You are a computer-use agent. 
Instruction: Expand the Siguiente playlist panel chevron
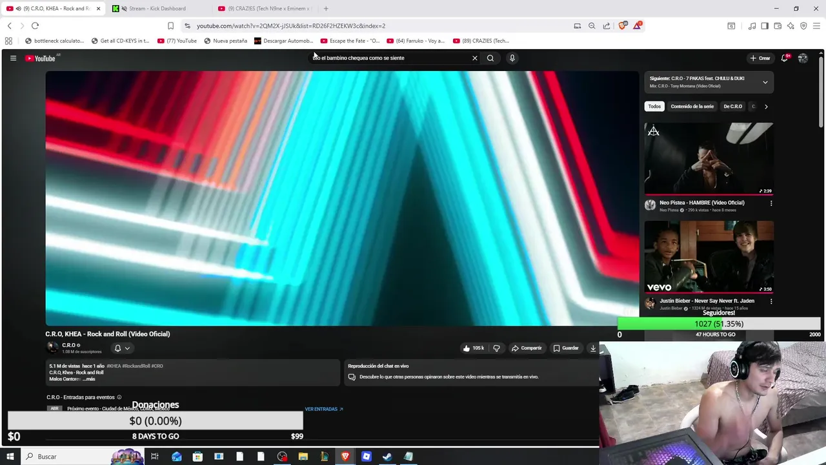click(x=765, y=82)
